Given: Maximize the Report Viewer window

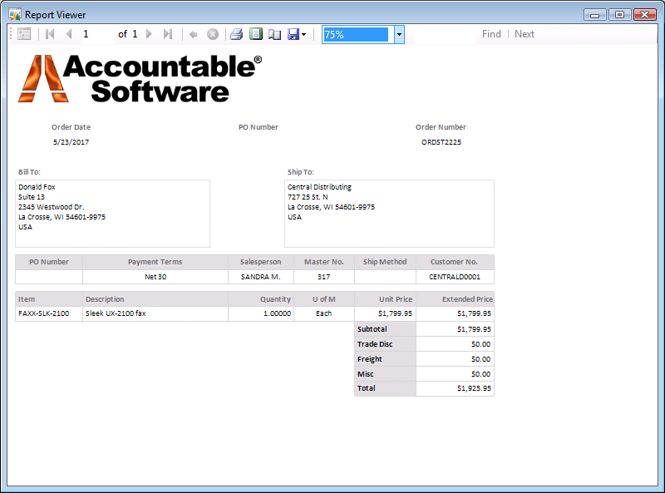Looking at the screenshot, I should [619, 14].
